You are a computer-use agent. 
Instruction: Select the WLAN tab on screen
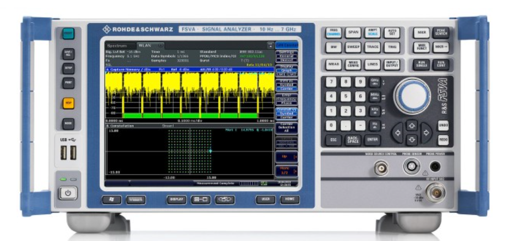[150, 46]
